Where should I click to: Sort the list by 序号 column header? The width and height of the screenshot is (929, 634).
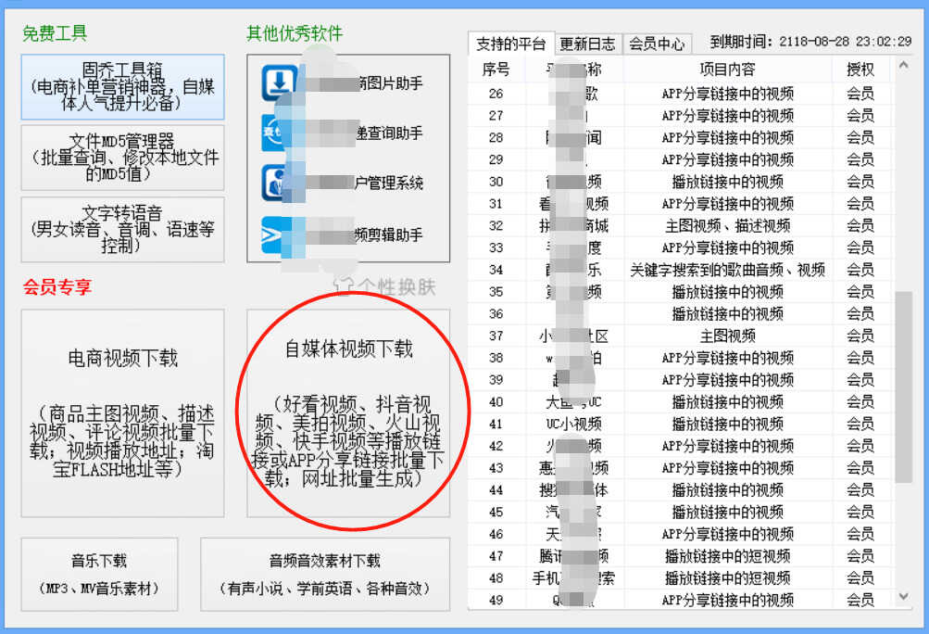click(x=496, y=70)
